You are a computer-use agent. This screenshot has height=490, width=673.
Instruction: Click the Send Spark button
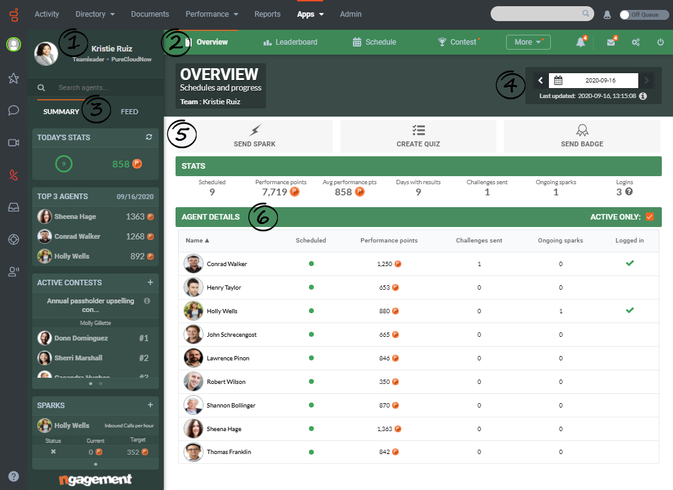coord(254,136)
